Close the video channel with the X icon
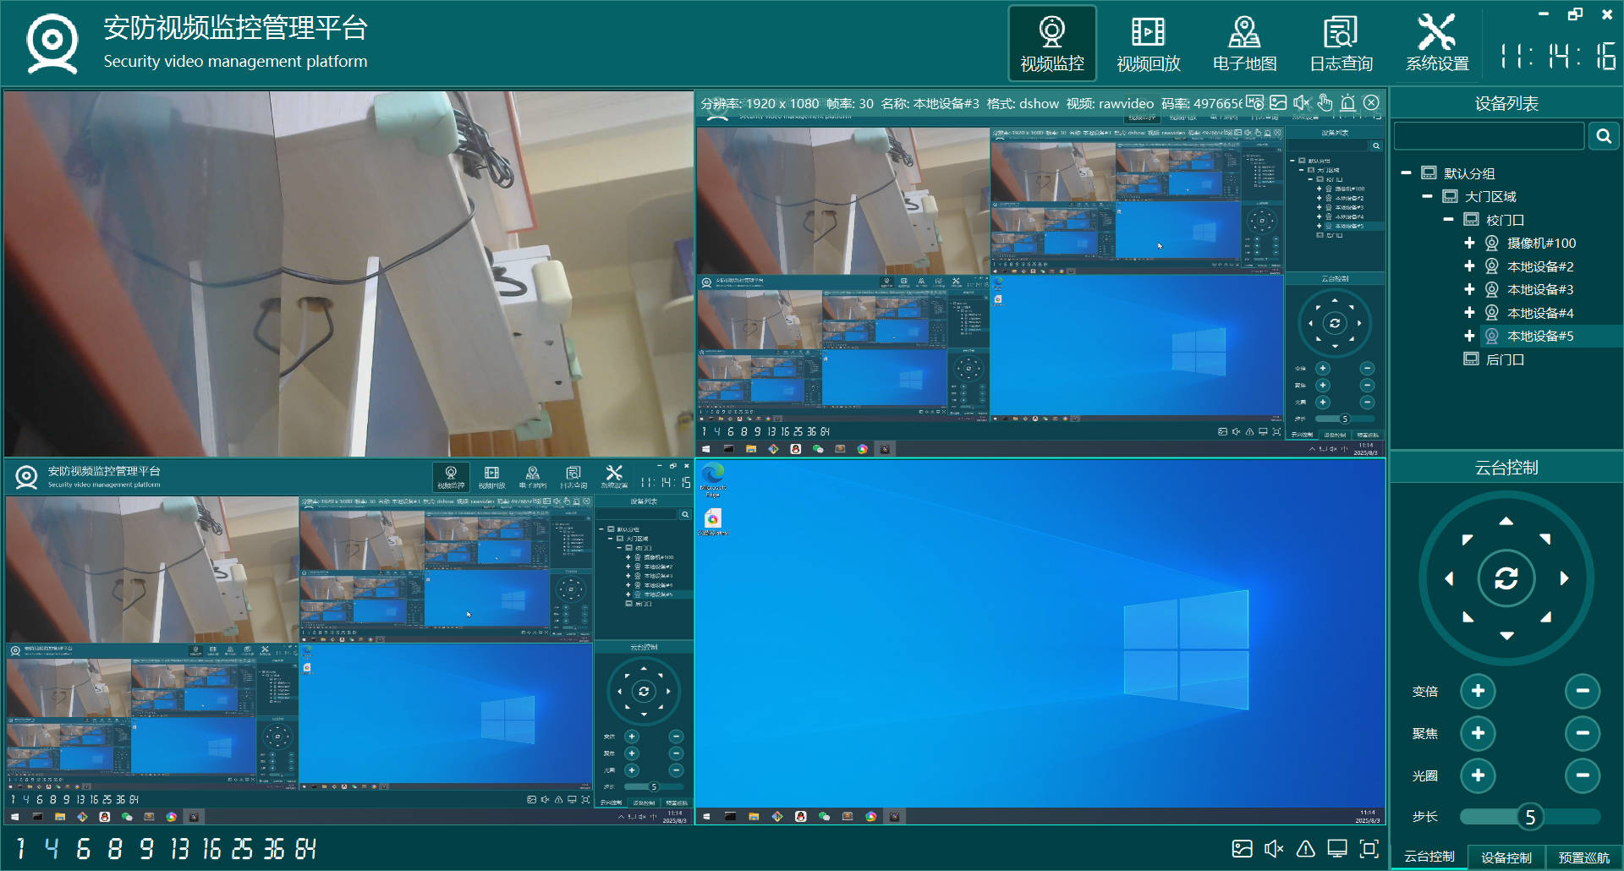Viewport: 1624px width, 871px height. click(x=1371, y=103)
